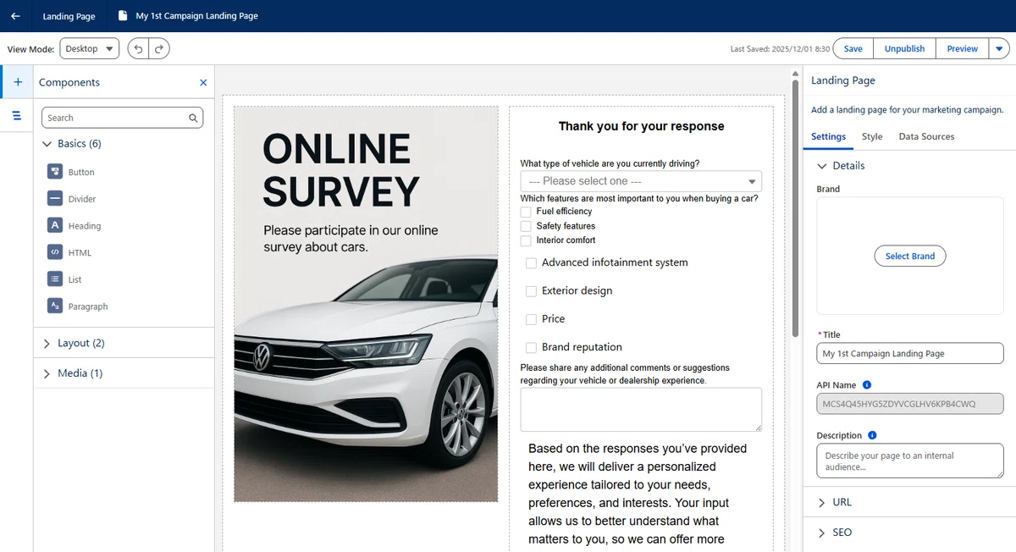Expand the URL section
Screen dimensions: 1016x552
821,502
